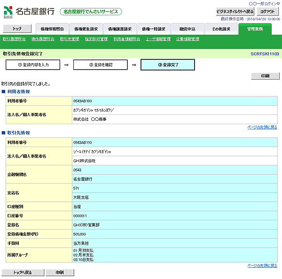Click the 名古屋銀行でんさいサービス badge

click(91, 12)
